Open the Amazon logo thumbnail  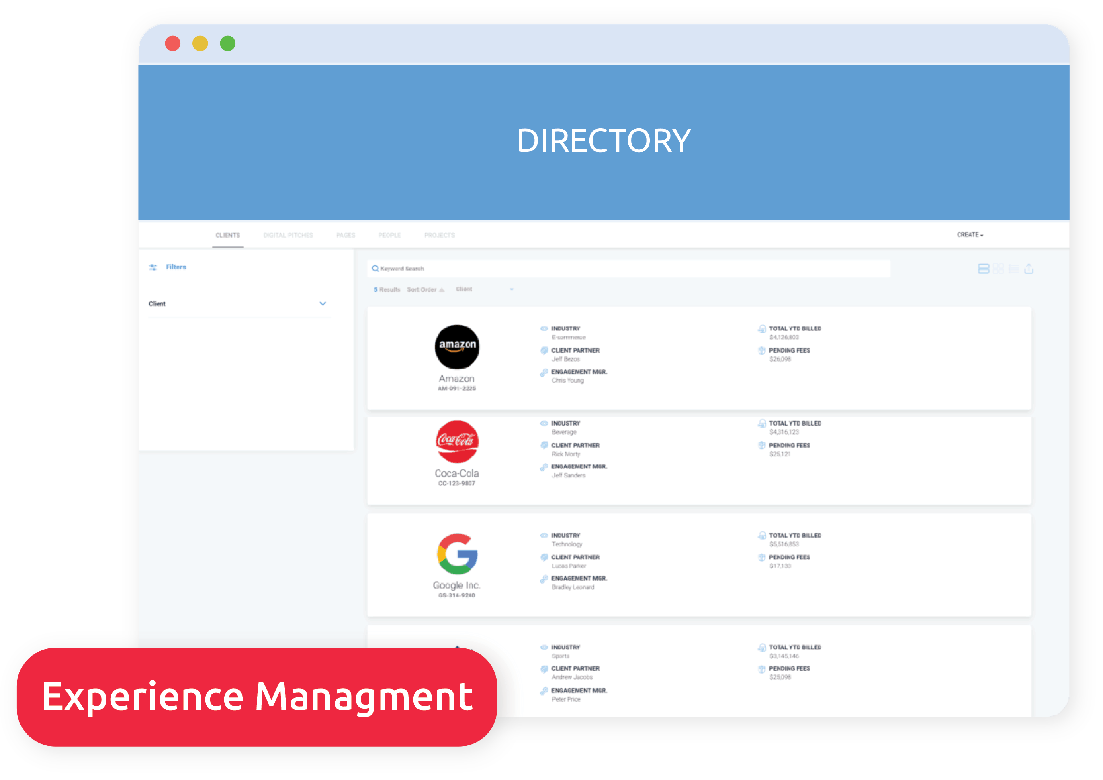tap(456, 347)
